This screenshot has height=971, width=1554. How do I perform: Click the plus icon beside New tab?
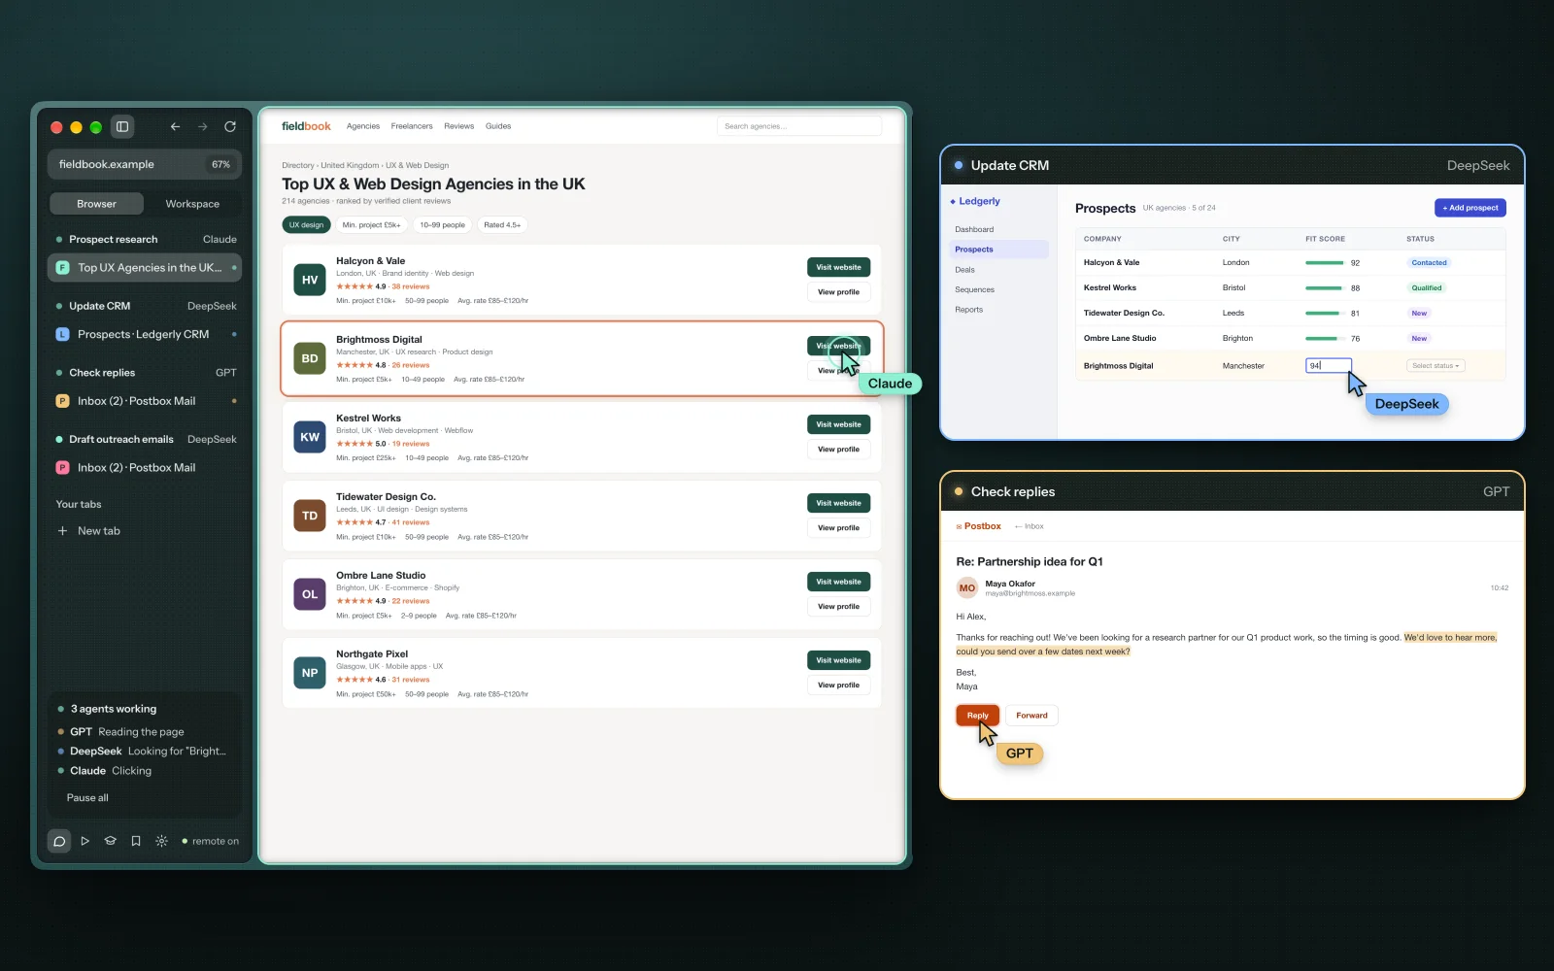[62, 531]
